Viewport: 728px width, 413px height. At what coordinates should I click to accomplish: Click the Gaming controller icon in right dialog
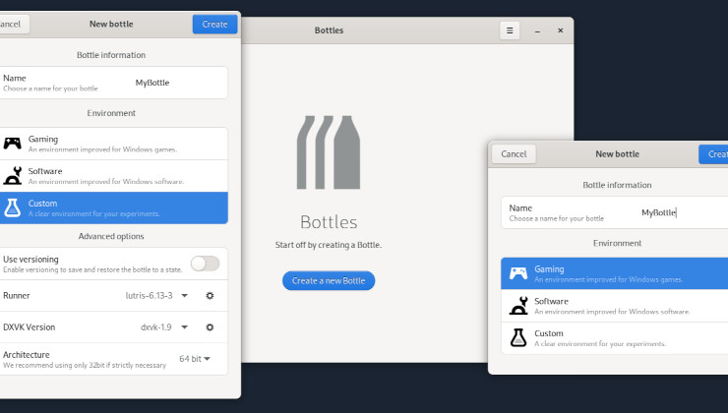[x=518, y=273]
